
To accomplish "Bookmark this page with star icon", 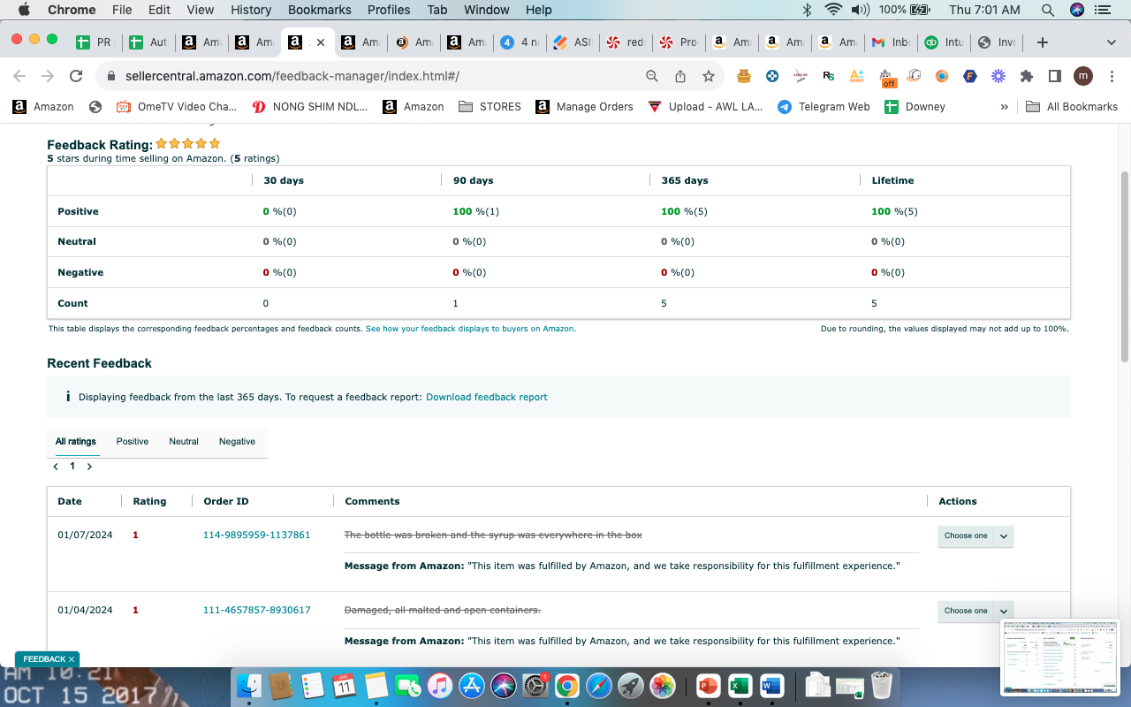I will tap(709, 77).
